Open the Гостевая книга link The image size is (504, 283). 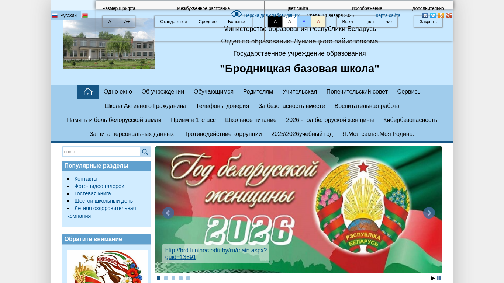93,193
